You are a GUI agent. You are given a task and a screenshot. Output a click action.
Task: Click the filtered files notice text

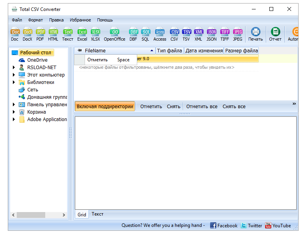coord(157,68)
